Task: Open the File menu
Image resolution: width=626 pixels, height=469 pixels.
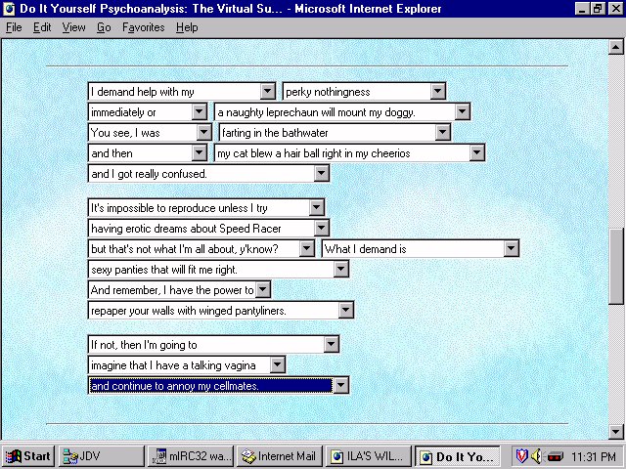Action: point(14,27)
